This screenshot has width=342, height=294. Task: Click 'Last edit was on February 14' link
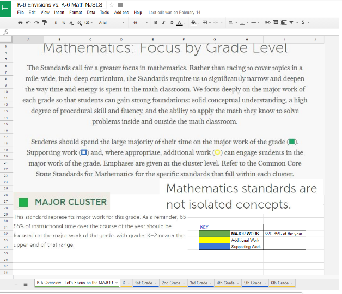coord(174,12)
